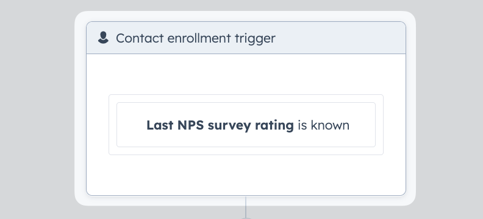Click the word "rating" in the filter
483x219 pixels.
coord(274,126)
